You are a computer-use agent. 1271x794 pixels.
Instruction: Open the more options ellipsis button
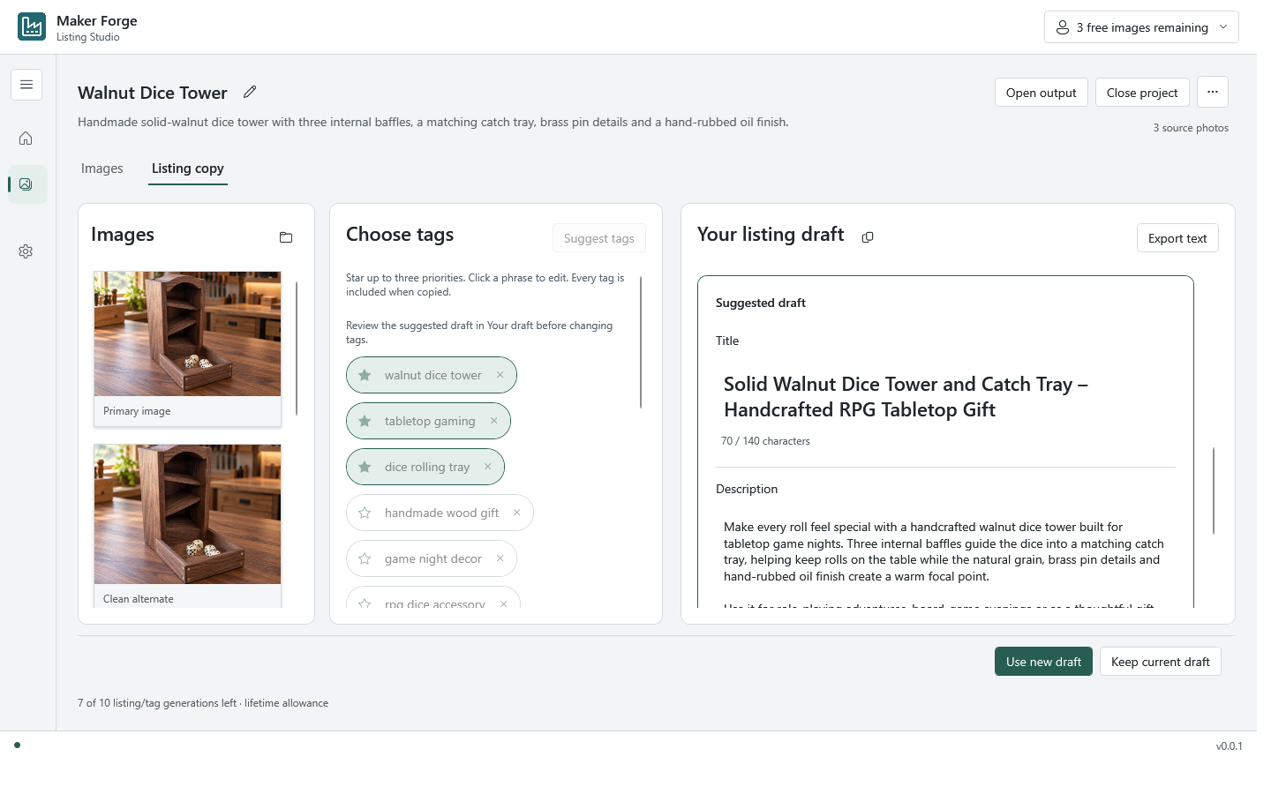pyautogui.click(x=1213, y=92)
